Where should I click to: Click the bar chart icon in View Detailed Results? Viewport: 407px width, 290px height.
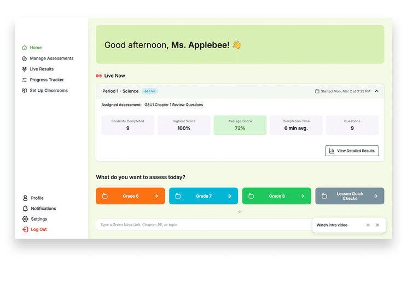tap(332, 151)
